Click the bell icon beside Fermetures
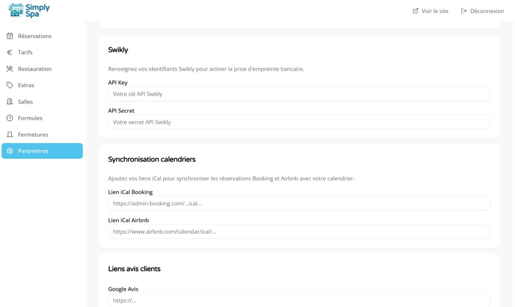 [10, 134]
